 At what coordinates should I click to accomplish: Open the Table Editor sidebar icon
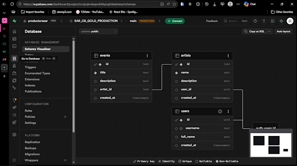pyautogui.click(x=14, y=39)
